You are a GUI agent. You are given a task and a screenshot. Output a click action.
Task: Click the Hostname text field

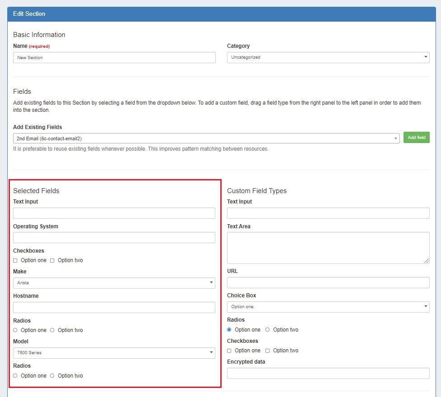pos(114,308)
